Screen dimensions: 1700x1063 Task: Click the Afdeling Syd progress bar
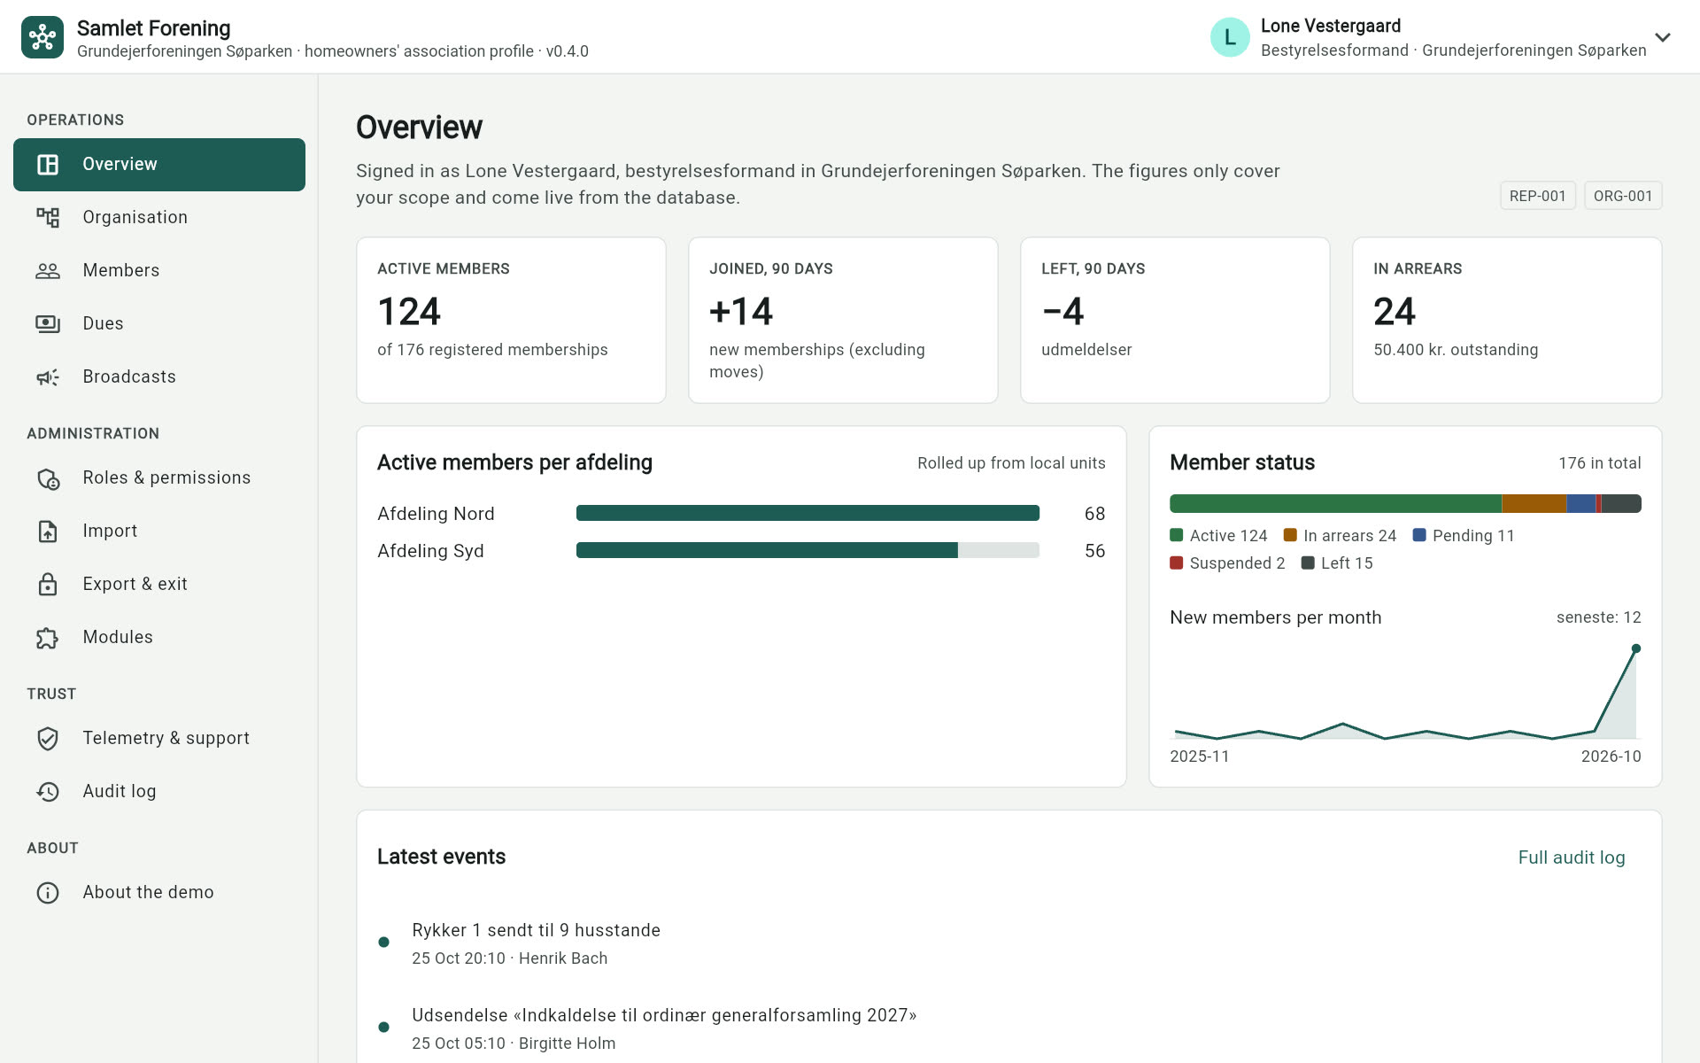[807, 550]
